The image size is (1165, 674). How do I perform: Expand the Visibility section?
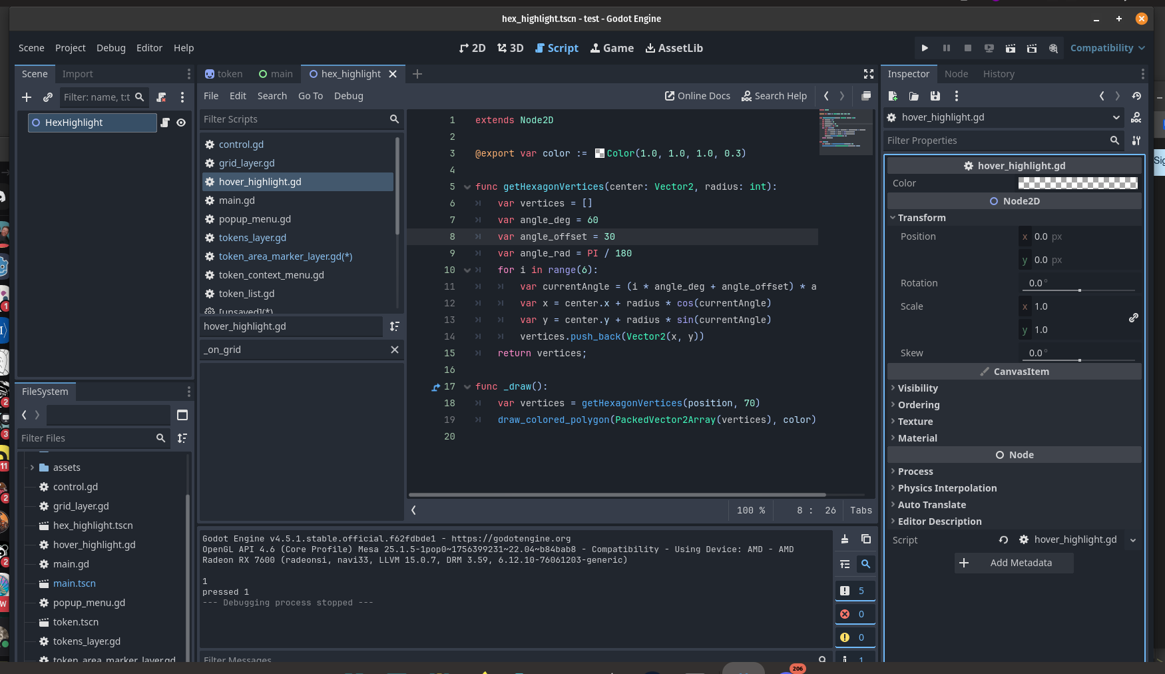coord(917,388)
